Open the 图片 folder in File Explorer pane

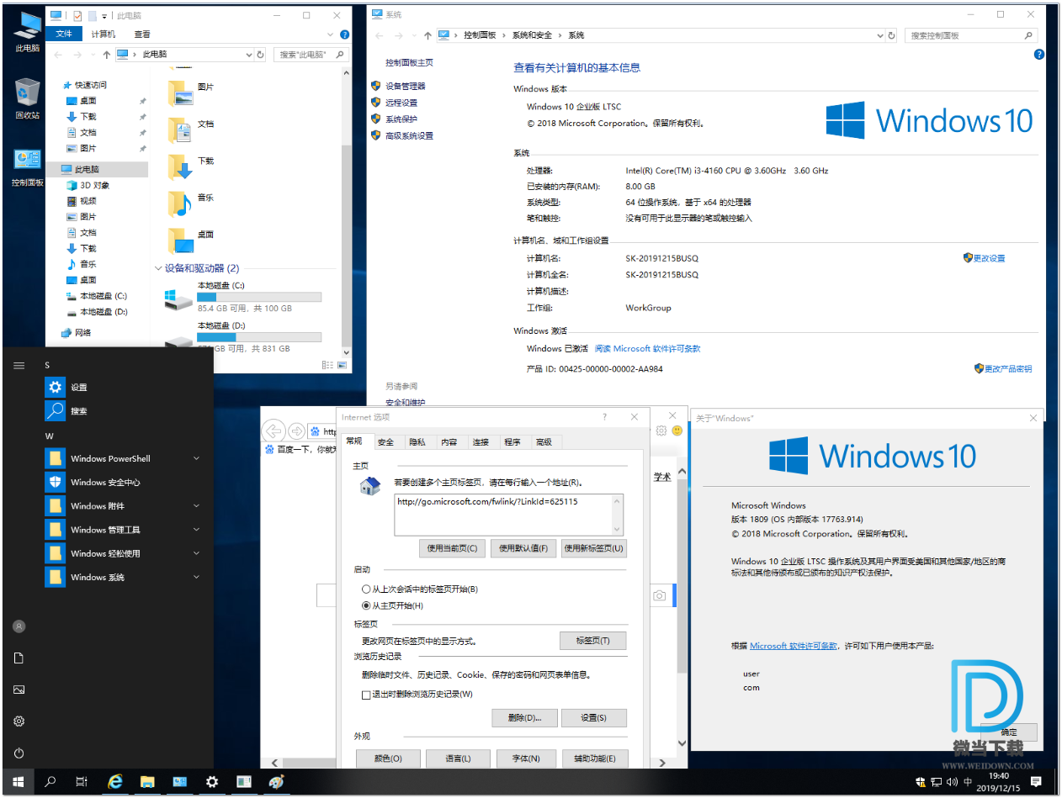[192, 92]
